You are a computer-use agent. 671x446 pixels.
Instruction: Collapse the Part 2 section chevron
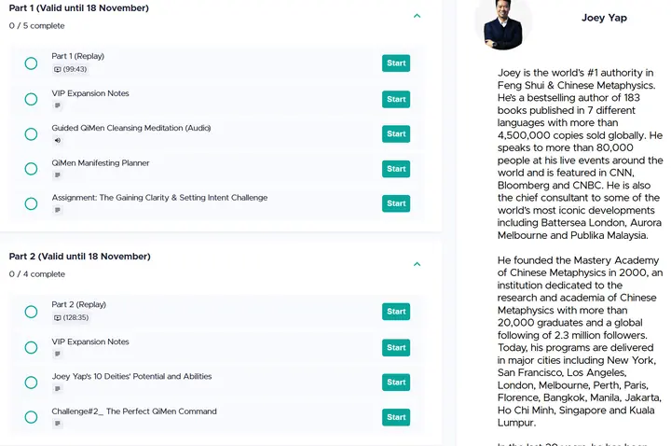[x=418, y=264]
